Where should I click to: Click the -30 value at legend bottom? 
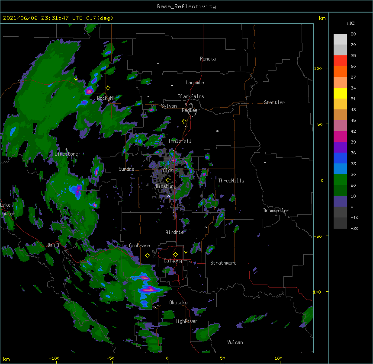click(x=354, y=228)
